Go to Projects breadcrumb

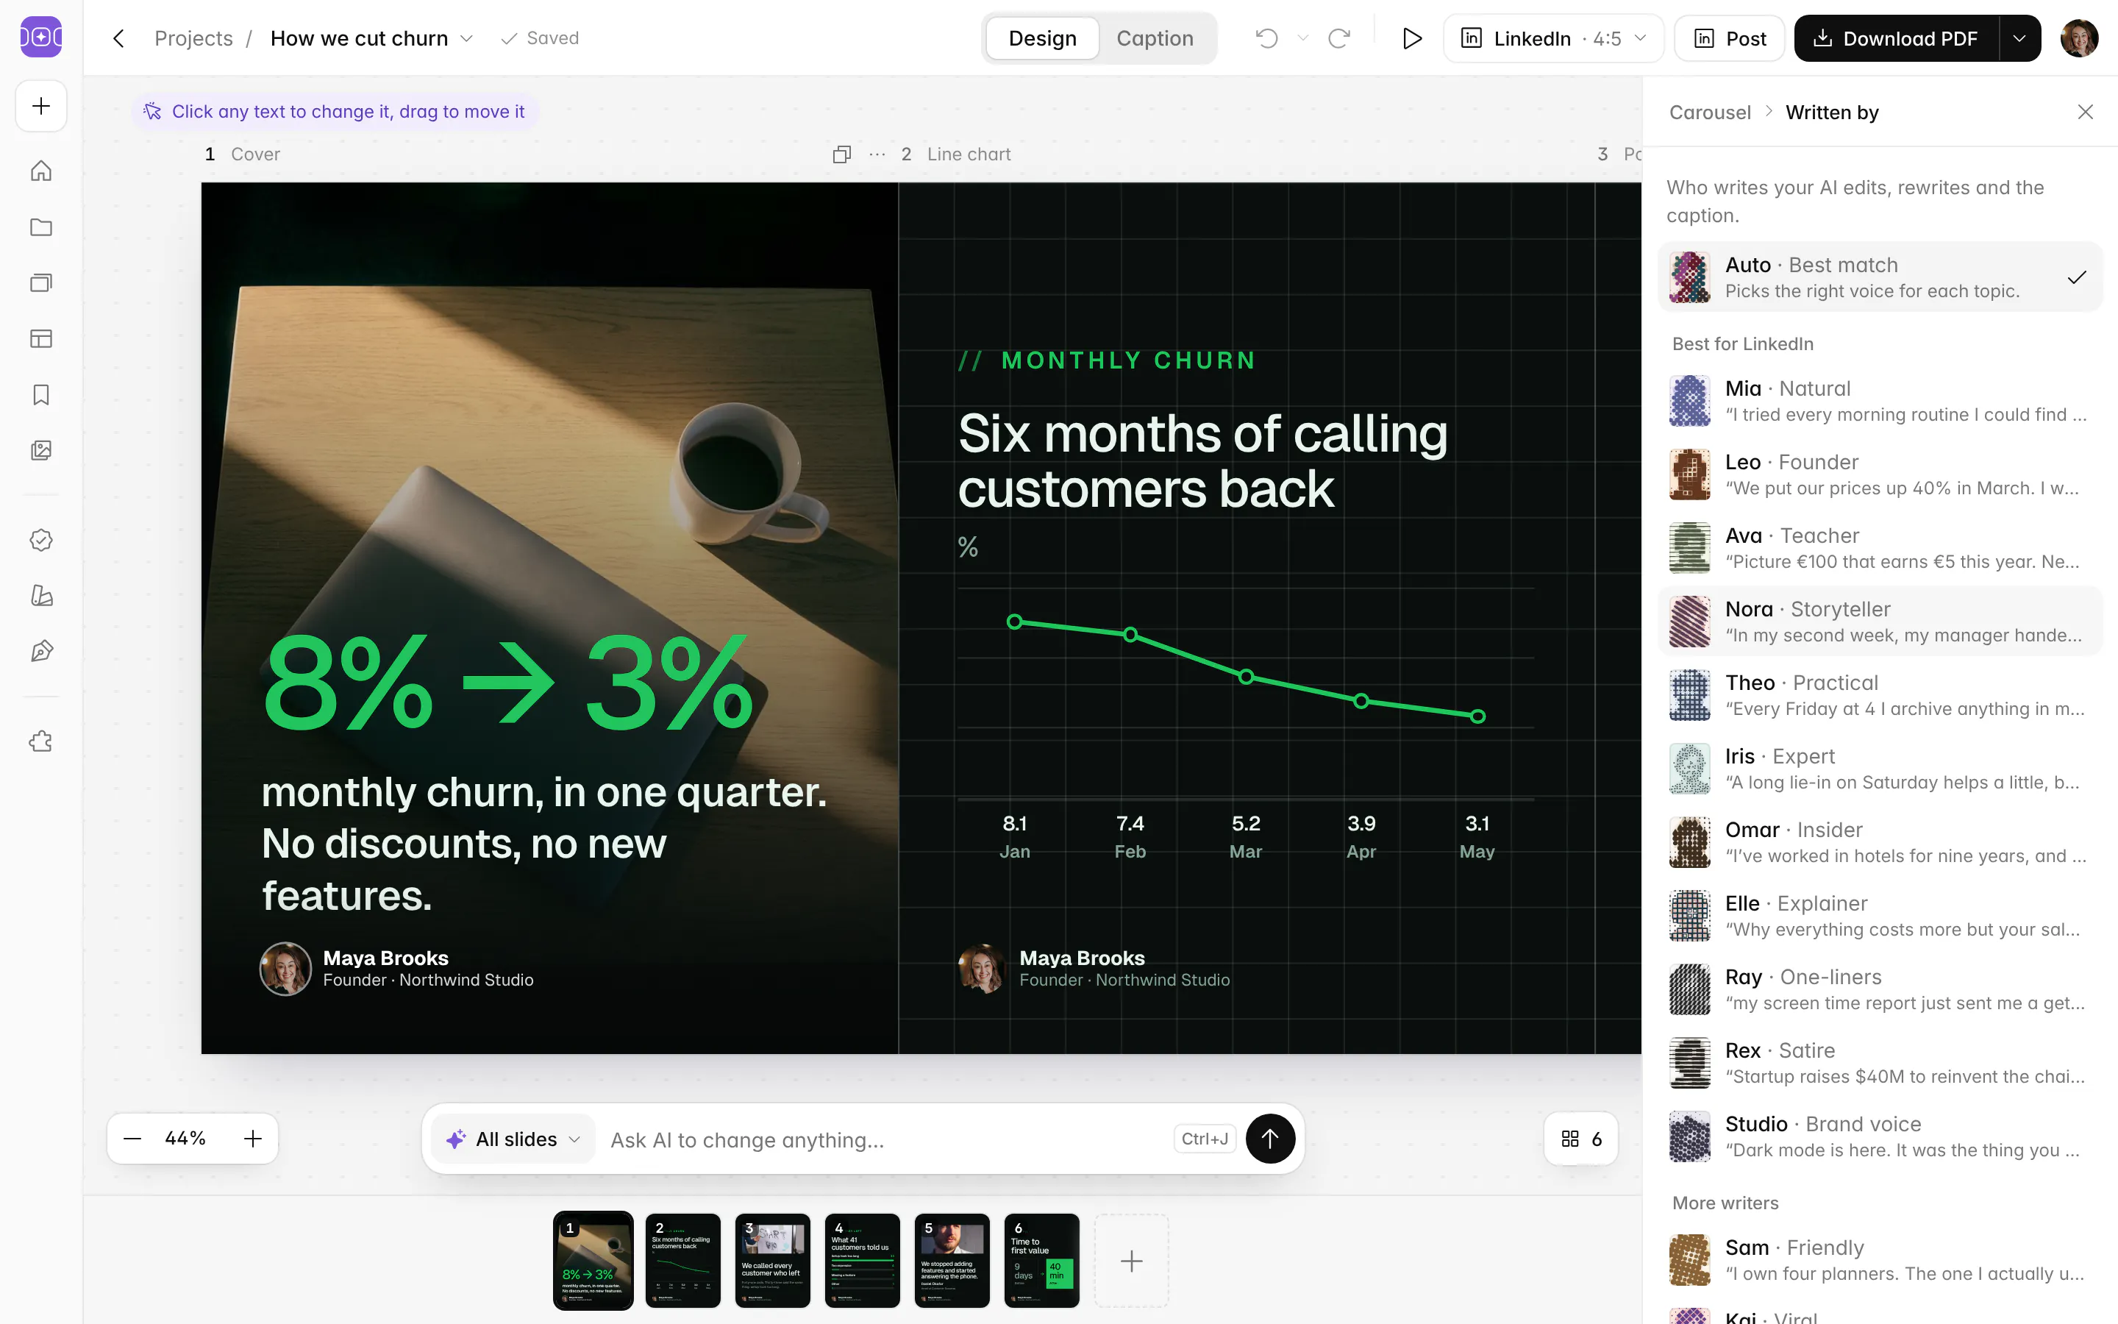coord(193,38)
